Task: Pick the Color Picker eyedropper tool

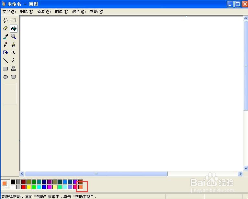Action: pos(6,37)
